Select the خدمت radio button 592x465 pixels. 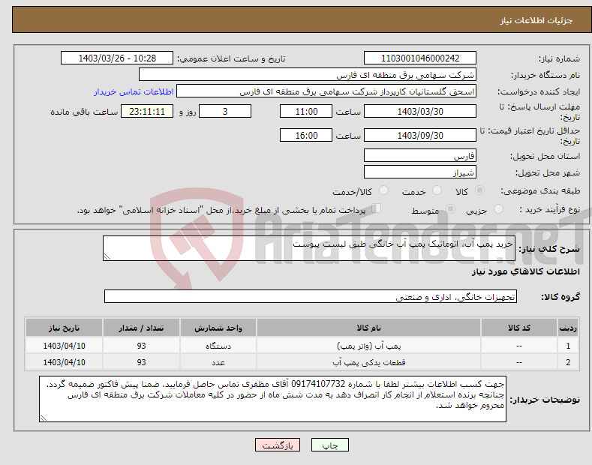click(x=437, y=190)
